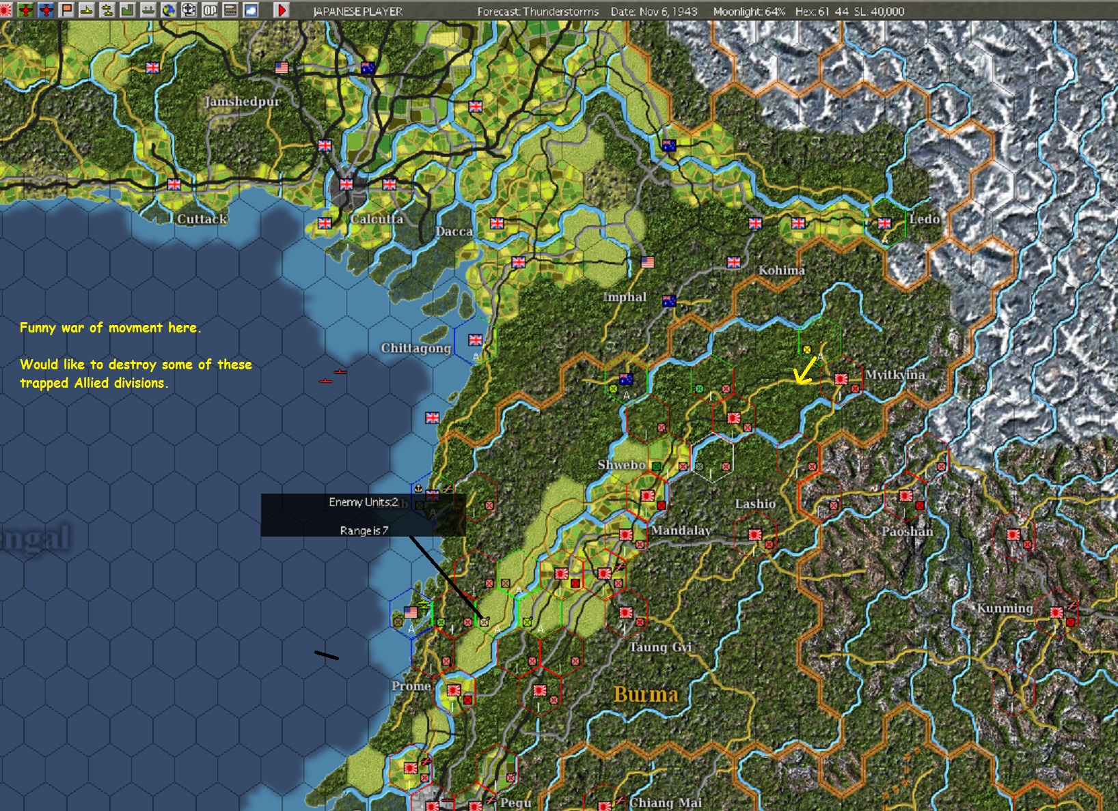The width and height of the screenshot is (1118, 811).
Task: Click the SL: 40,000 value
Action: (x=880, y=12)
